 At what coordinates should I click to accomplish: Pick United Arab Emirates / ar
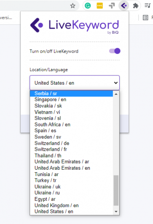(x=71, y=162)
